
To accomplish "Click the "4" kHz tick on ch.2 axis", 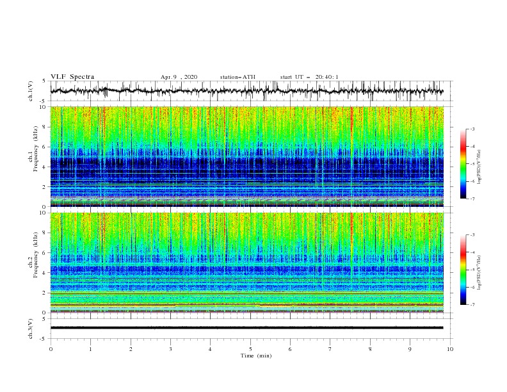I will [x=44, y=273].
